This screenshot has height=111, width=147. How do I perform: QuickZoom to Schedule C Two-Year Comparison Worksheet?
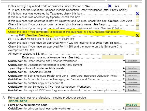click(133, 86)
